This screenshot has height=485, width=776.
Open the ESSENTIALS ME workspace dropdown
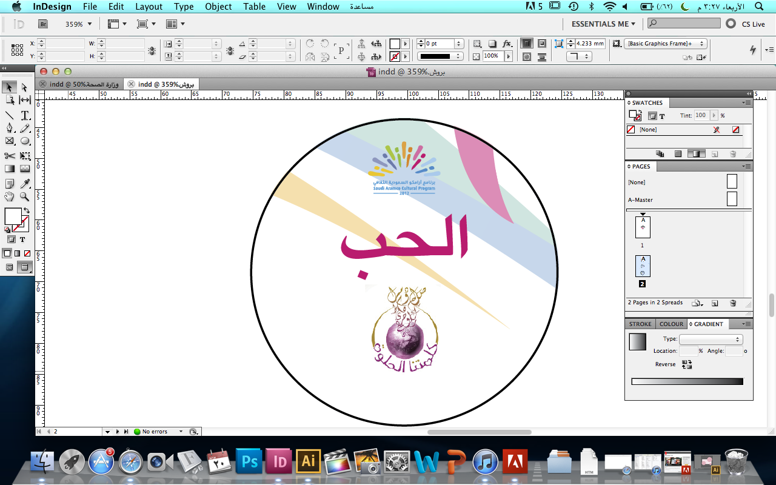point(603,24)
